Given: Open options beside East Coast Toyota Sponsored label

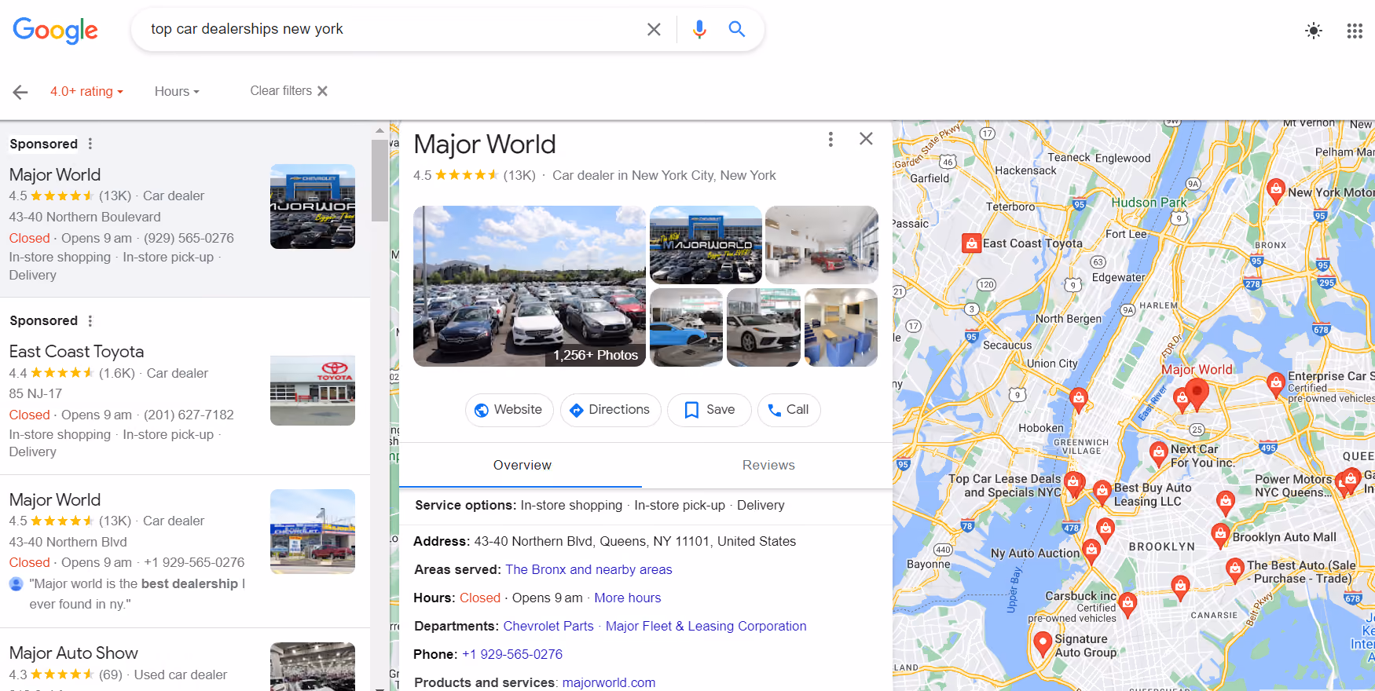Looking at the screenshot, I should pos(90,320).
